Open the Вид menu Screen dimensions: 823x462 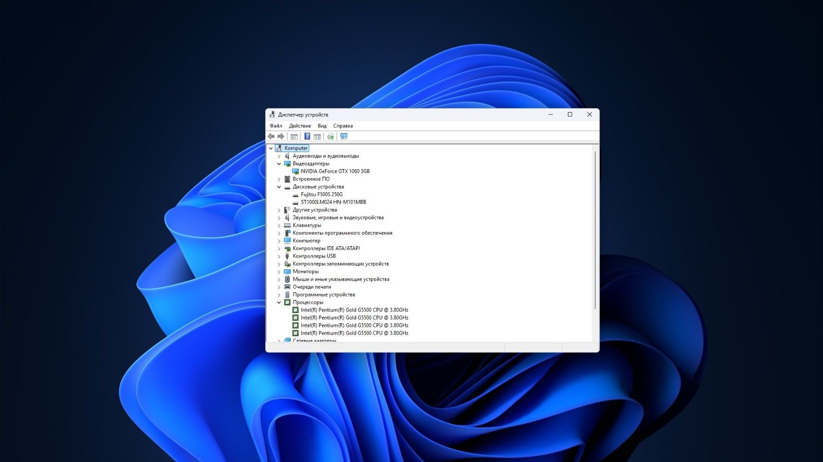(322, 126)
